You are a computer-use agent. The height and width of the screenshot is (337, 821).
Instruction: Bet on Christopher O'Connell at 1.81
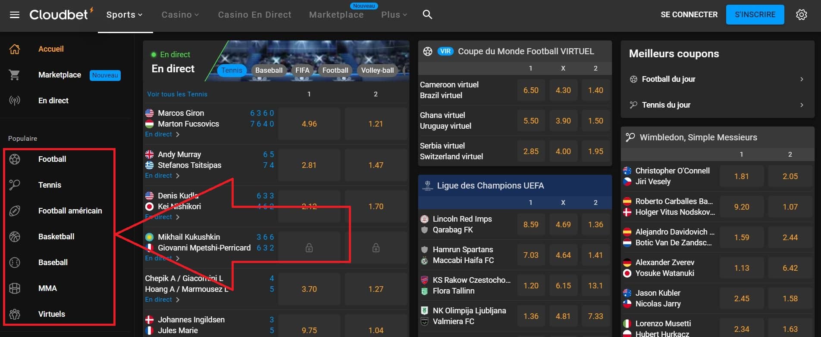[741, 176]
